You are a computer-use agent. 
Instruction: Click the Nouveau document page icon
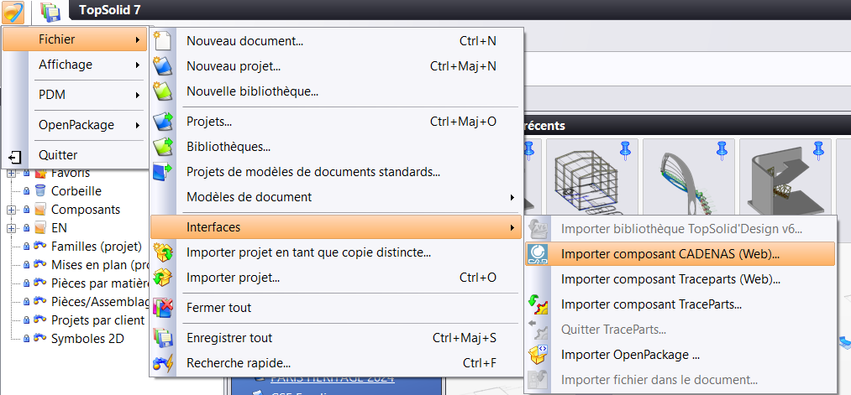point(163,41)
